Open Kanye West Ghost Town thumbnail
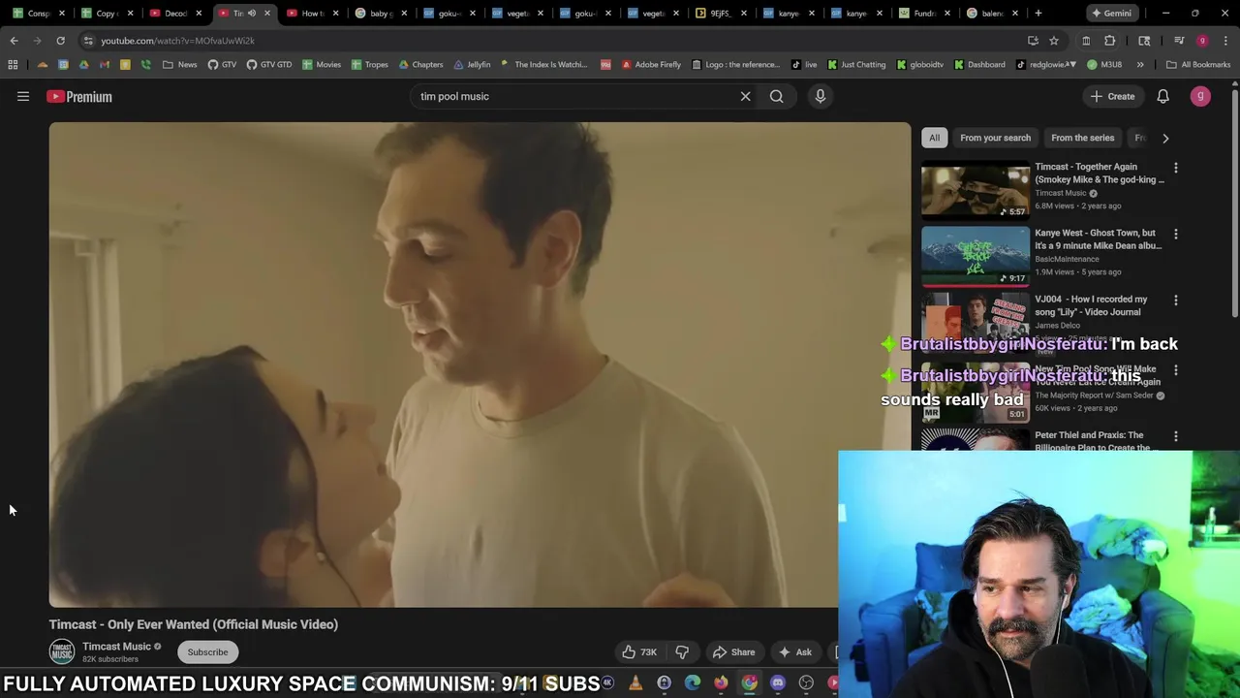Viewport: 1240px width, 698px height. (x=976, y=256)
